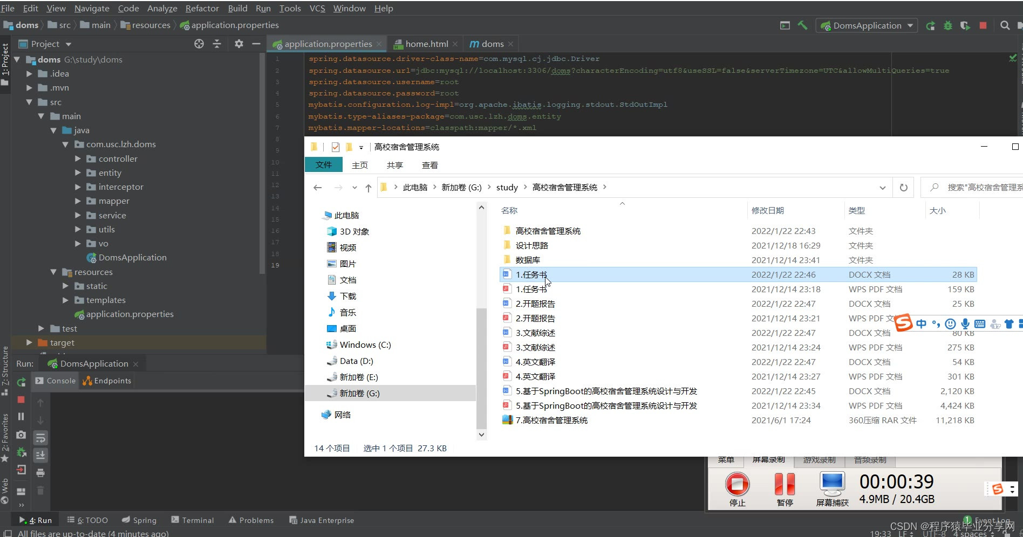
Task: Select DomsApplication class in project tree
Action: pos(132,258)
